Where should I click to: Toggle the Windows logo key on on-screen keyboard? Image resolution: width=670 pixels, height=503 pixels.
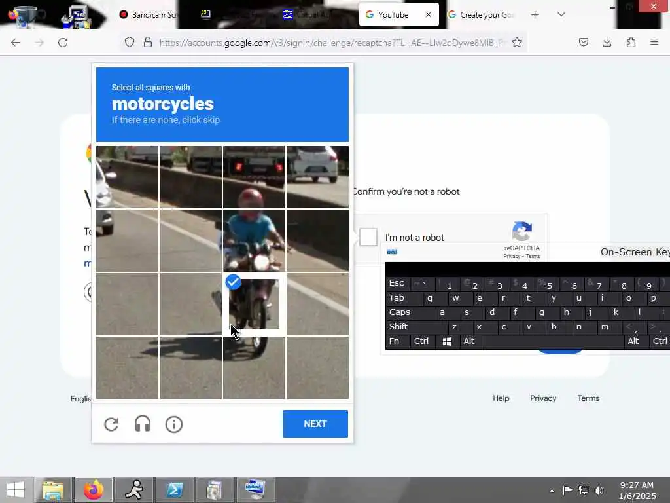(448, 341)
